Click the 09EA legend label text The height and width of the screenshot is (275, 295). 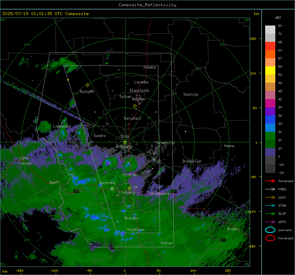(x=282, y=189)
